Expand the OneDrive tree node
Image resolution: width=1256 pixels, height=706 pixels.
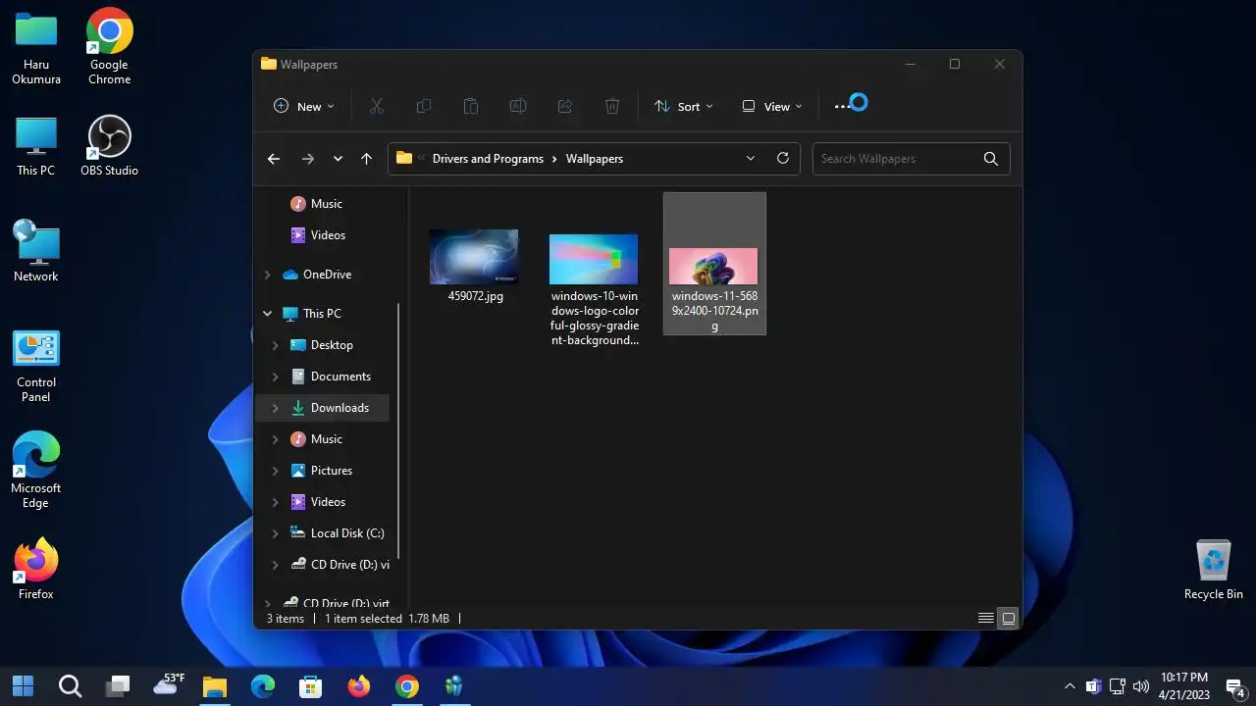[267, 275]
